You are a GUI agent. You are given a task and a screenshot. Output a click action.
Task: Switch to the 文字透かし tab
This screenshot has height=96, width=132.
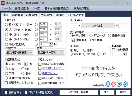pos(47,15)
